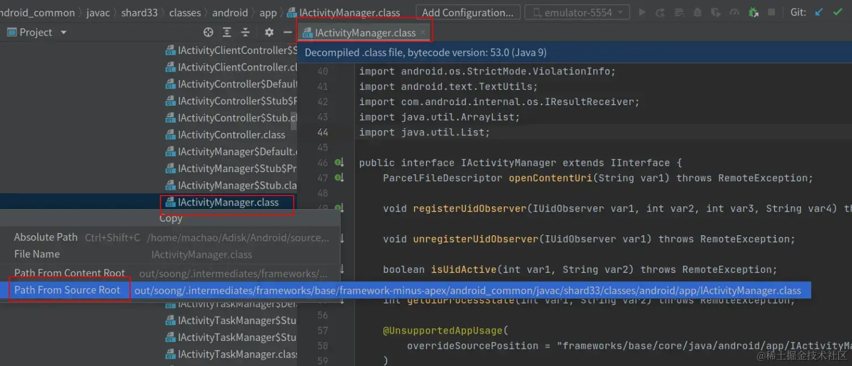
Task: Click the Debug bug icon
Action: pyautogui.click(x=698, y=12)
